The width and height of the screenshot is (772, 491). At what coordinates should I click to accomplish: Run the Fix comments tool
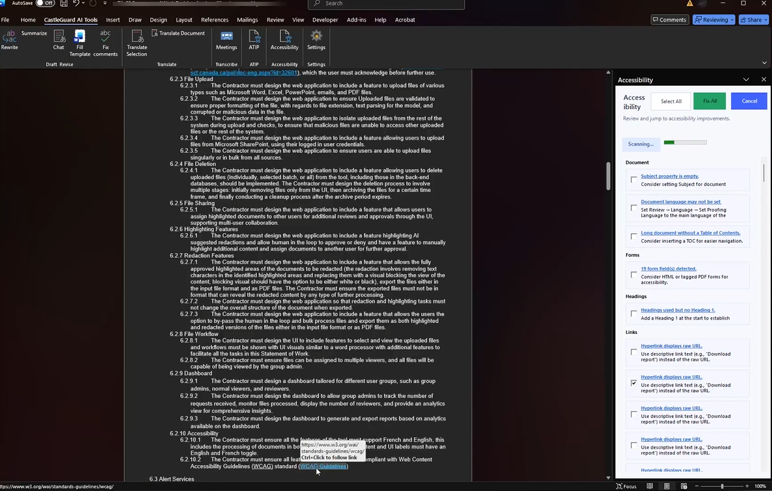tap(106, 40)
